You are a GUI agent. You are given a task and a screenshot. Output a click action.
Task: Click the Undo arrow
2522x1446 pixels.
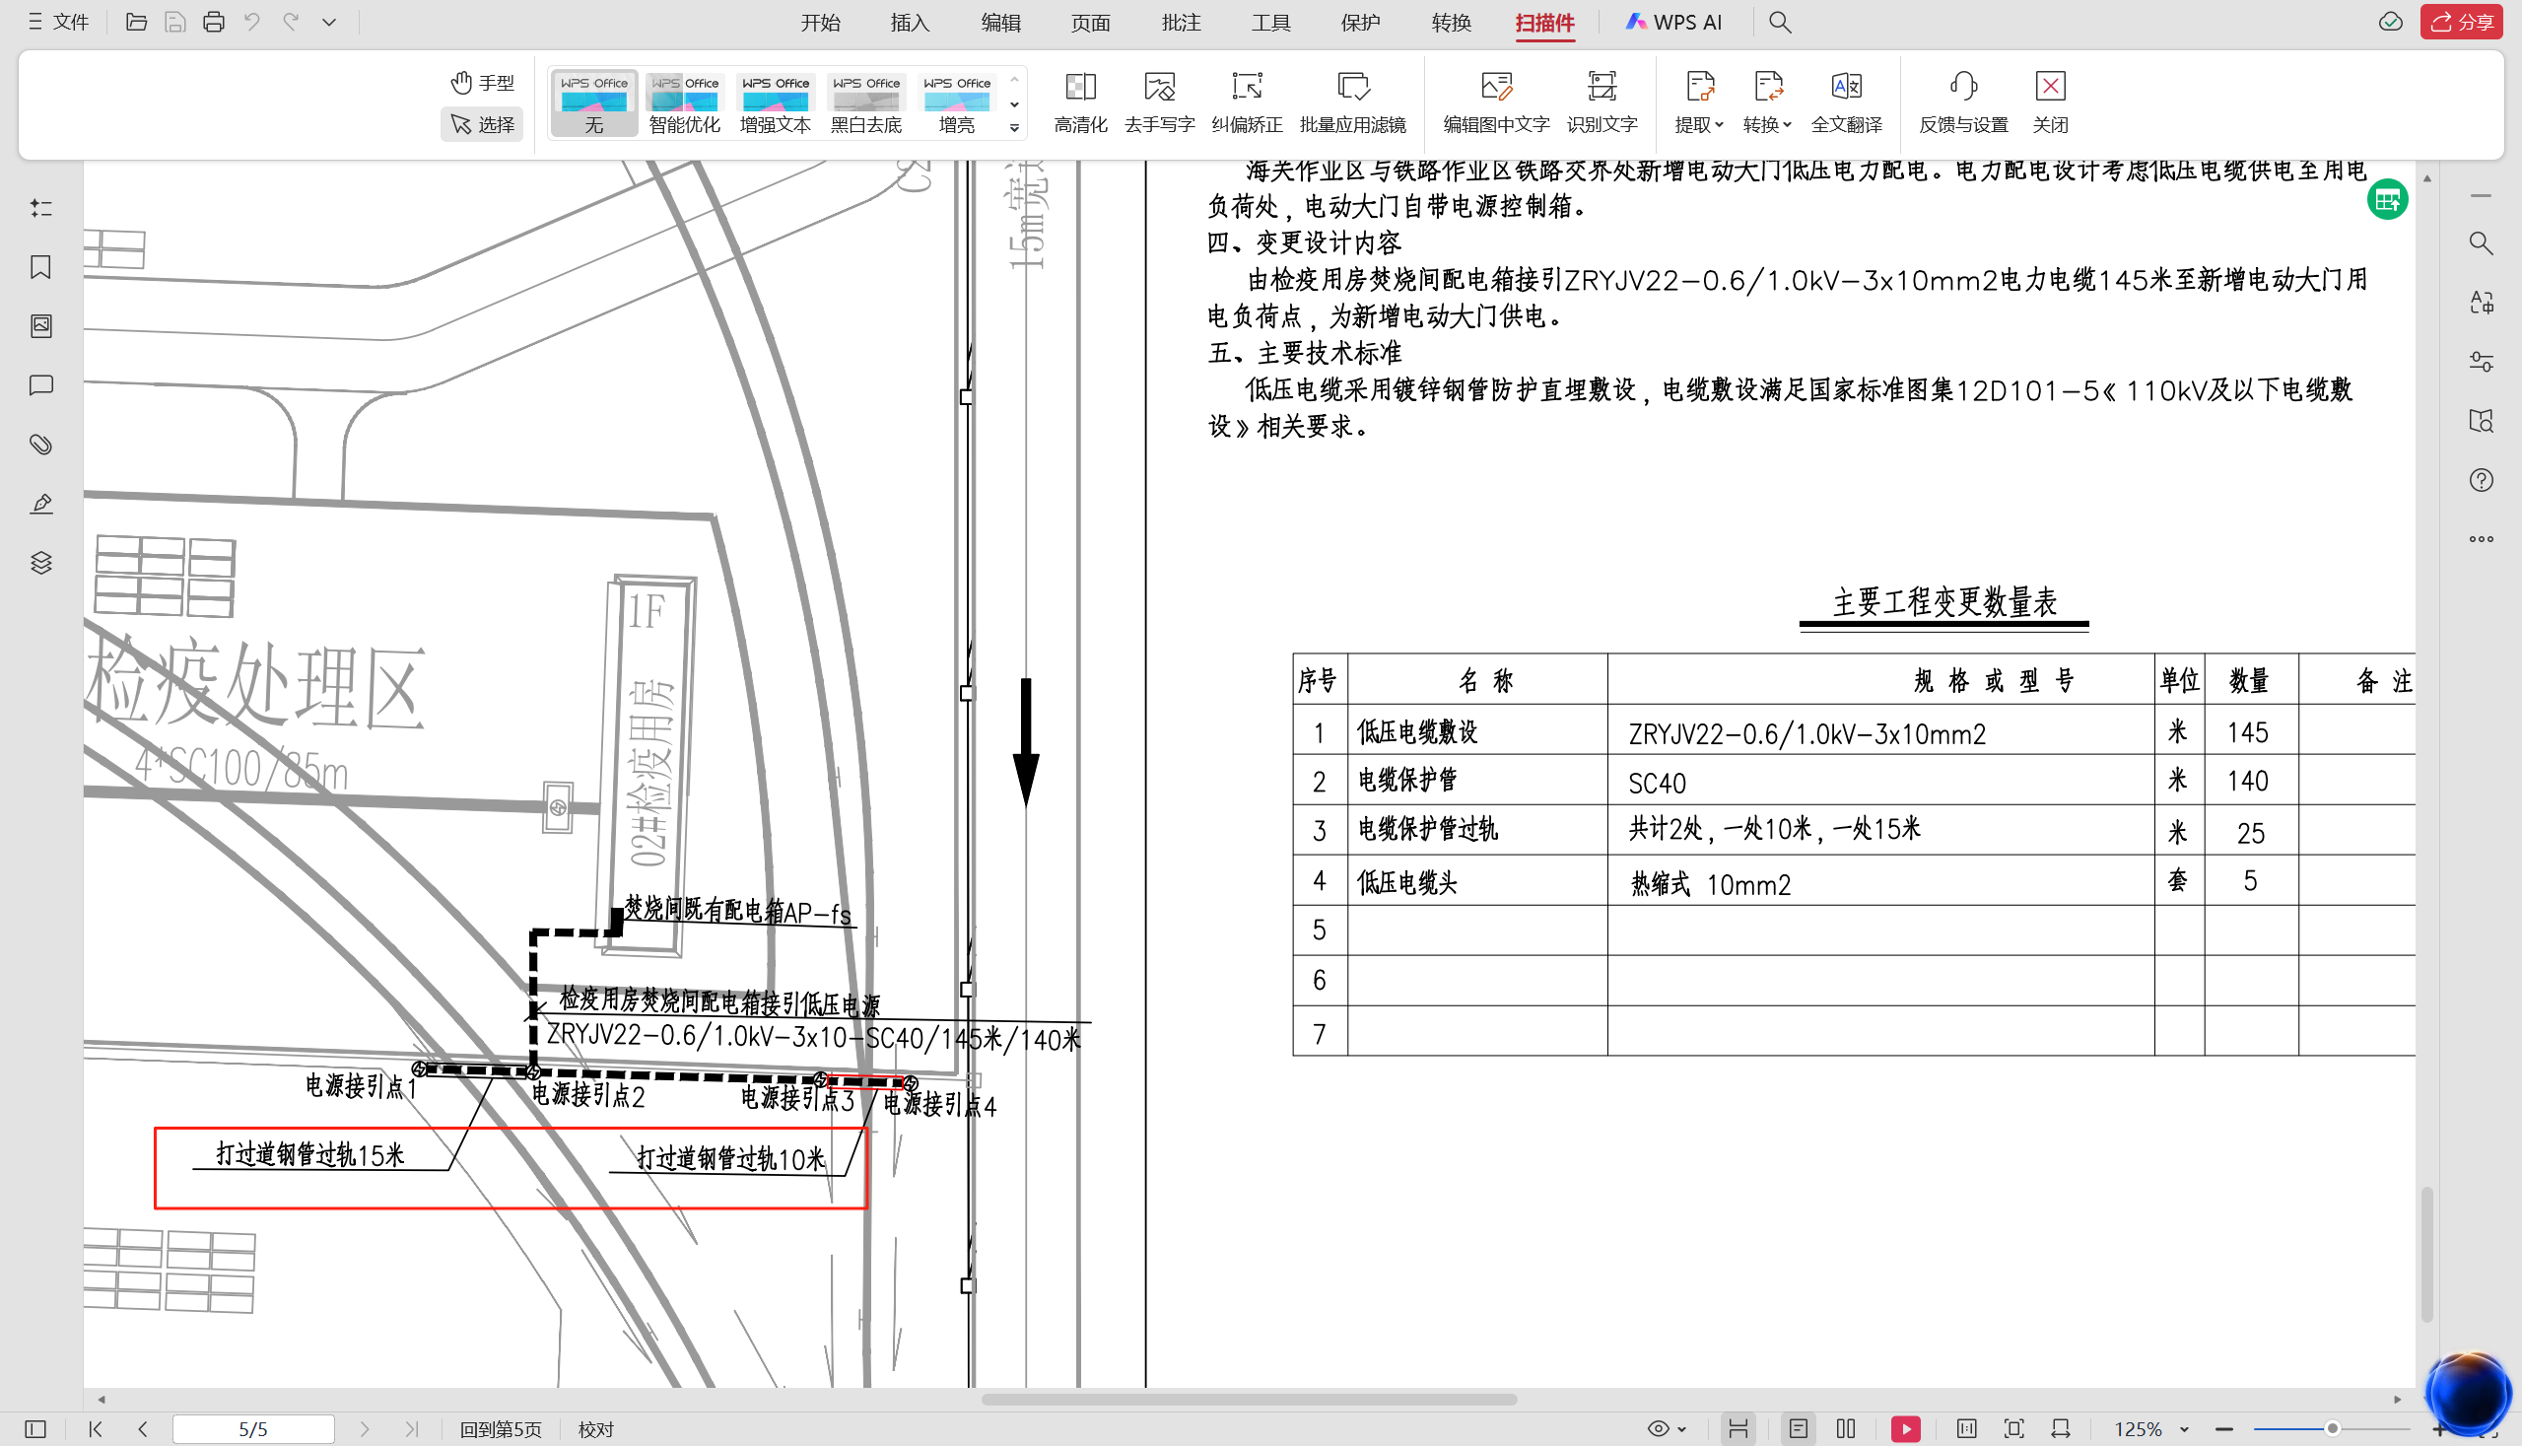pyautogui.click(x=252, y=22)
